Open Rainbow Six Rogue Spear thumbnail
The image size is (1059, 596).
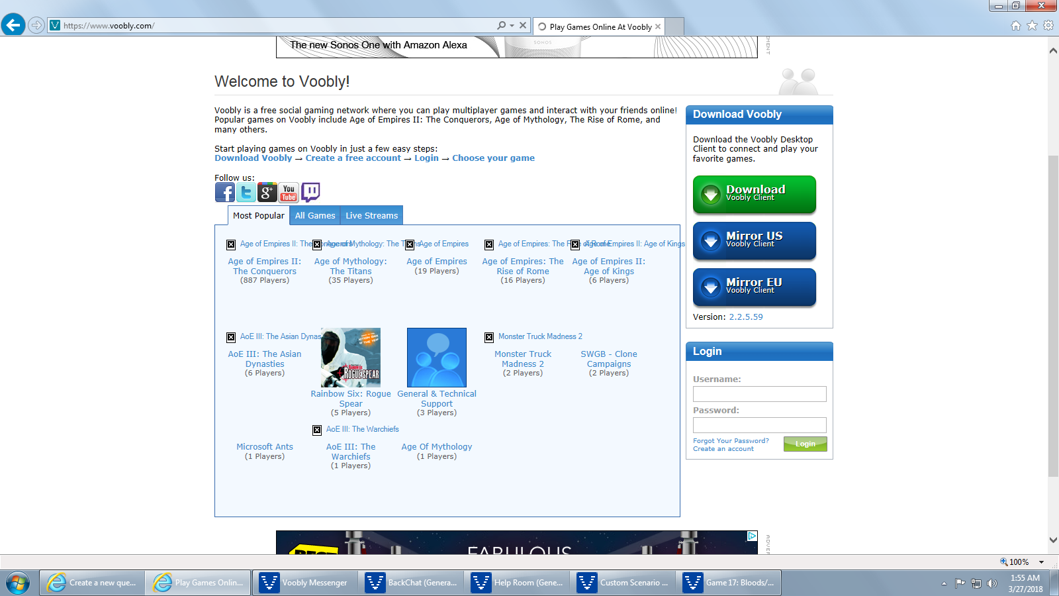pos(351,358)
